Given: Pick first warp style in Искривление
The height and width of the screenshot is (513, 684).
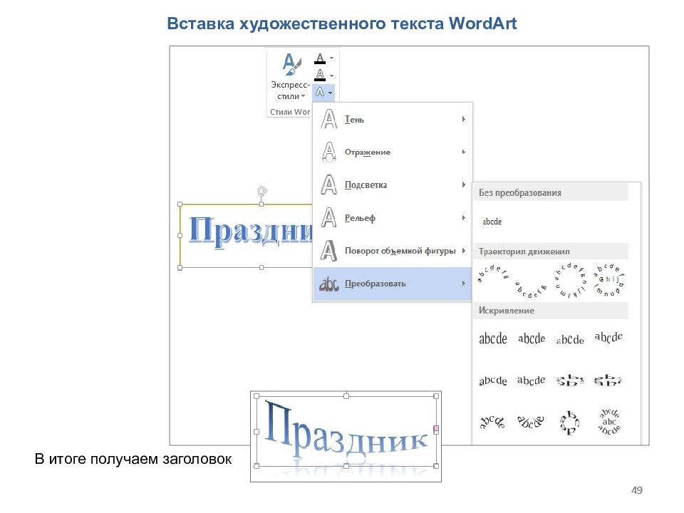Looking at the screenshot, I should tap(493, 338).
